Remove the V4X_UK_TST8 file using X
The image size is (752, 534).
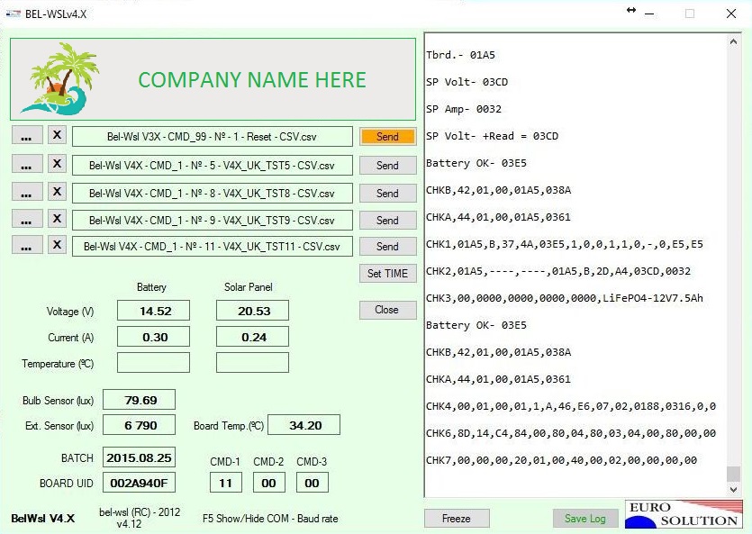click(56, 192)
